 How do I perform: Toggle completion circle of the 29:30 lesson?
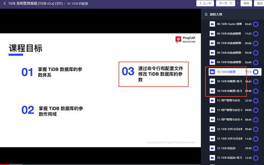pyautogui.click(x=256, y=148)
